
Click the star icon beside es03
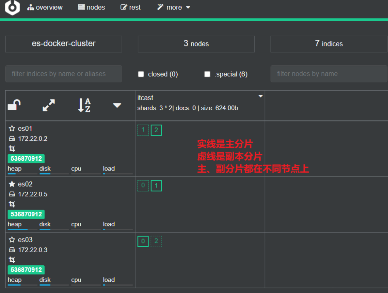coord(12,240)
